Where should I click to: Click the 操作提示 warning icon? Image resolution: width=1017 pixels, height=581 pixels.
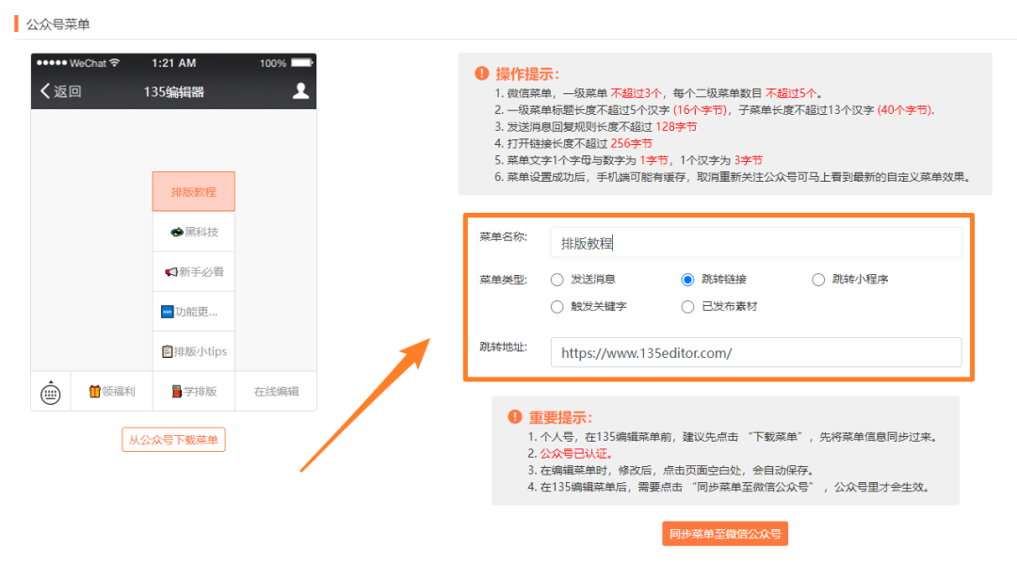tap(482, 73)
